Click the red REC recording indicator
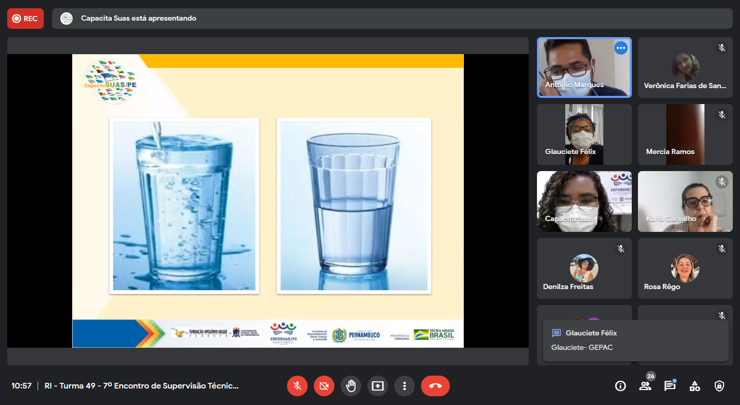 tap(25, 19)
